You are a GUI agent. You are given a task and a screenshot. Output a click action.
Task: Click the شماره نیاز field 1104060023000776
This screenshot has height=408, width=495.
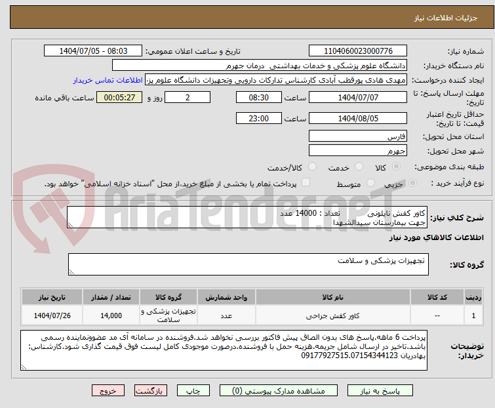[x=358, y=51]
